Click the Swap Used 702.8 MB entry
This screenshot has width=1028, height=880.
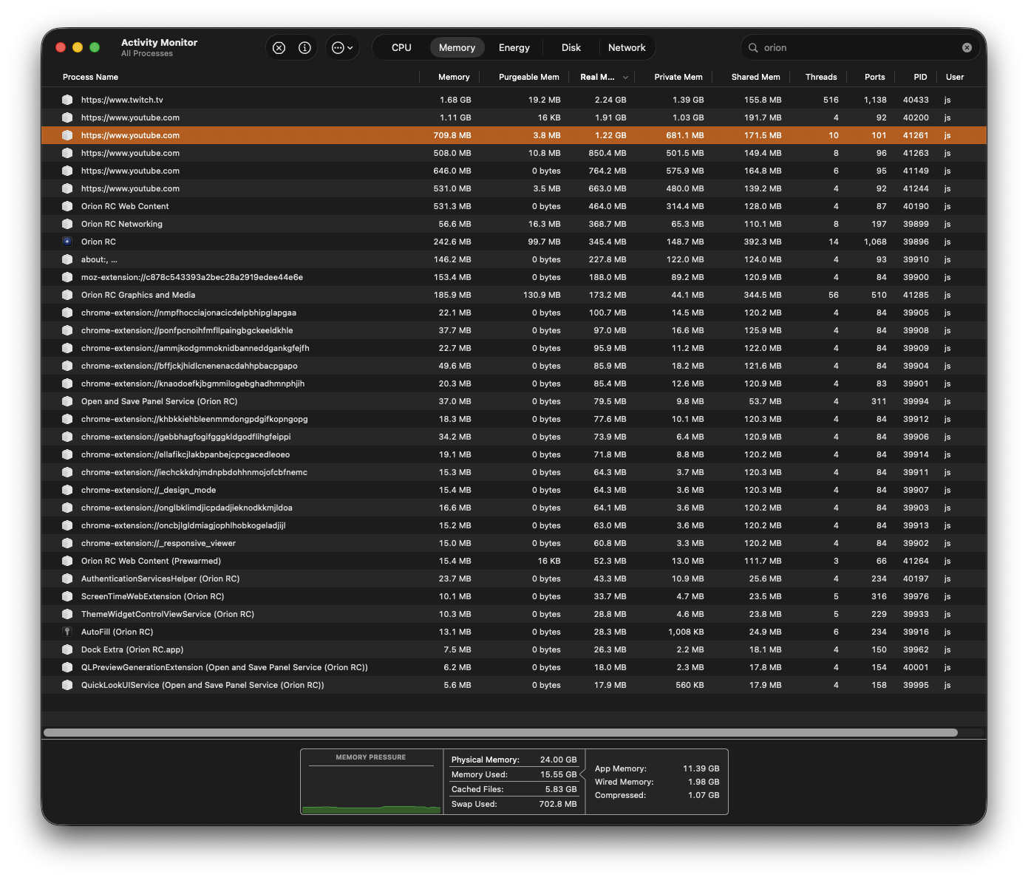[x=514, y=804]
